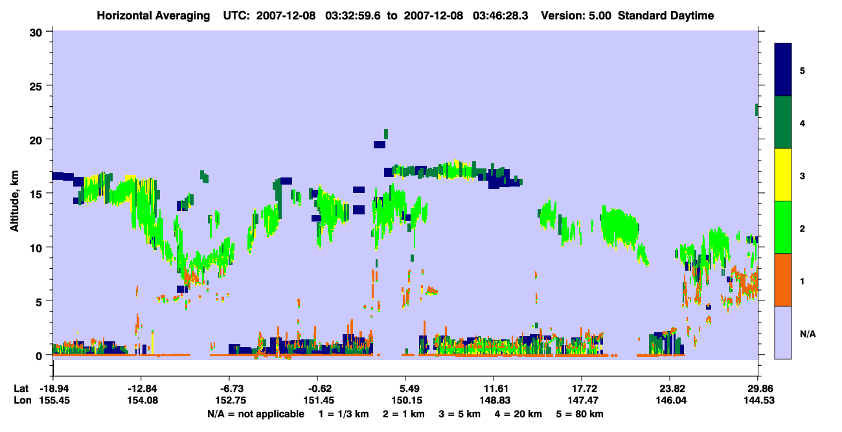Click the y-axis tick label '0'
842x432 pixels.
[x=40, y=356]
